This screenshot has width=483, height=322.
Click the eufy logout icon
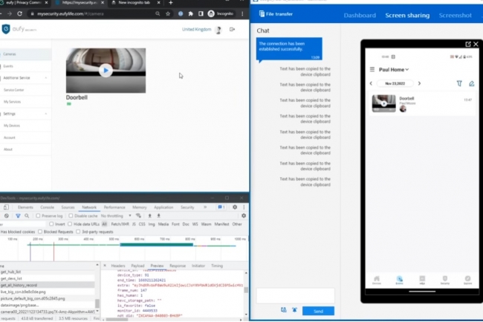point(233,29)
